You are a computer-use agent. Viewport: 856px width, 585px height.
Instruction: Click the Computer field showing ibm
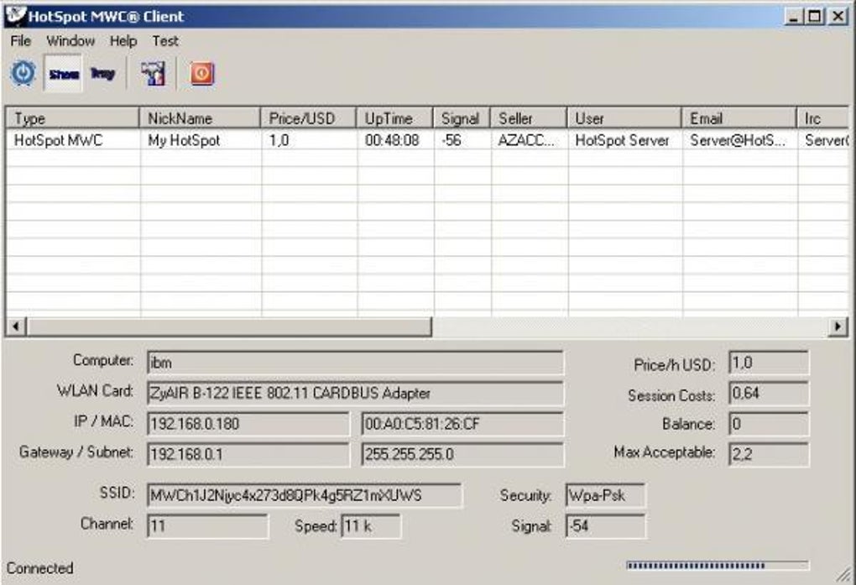(x=355, y=363)
